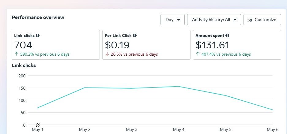Click the Per Link Click info icon

(135, 35)
